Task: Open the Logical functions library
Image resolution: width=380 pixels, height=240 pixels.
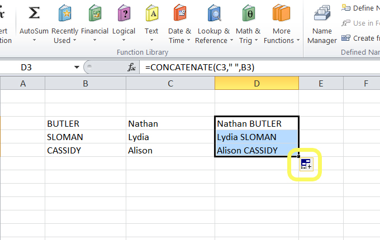Action: [x=123, y=13]
